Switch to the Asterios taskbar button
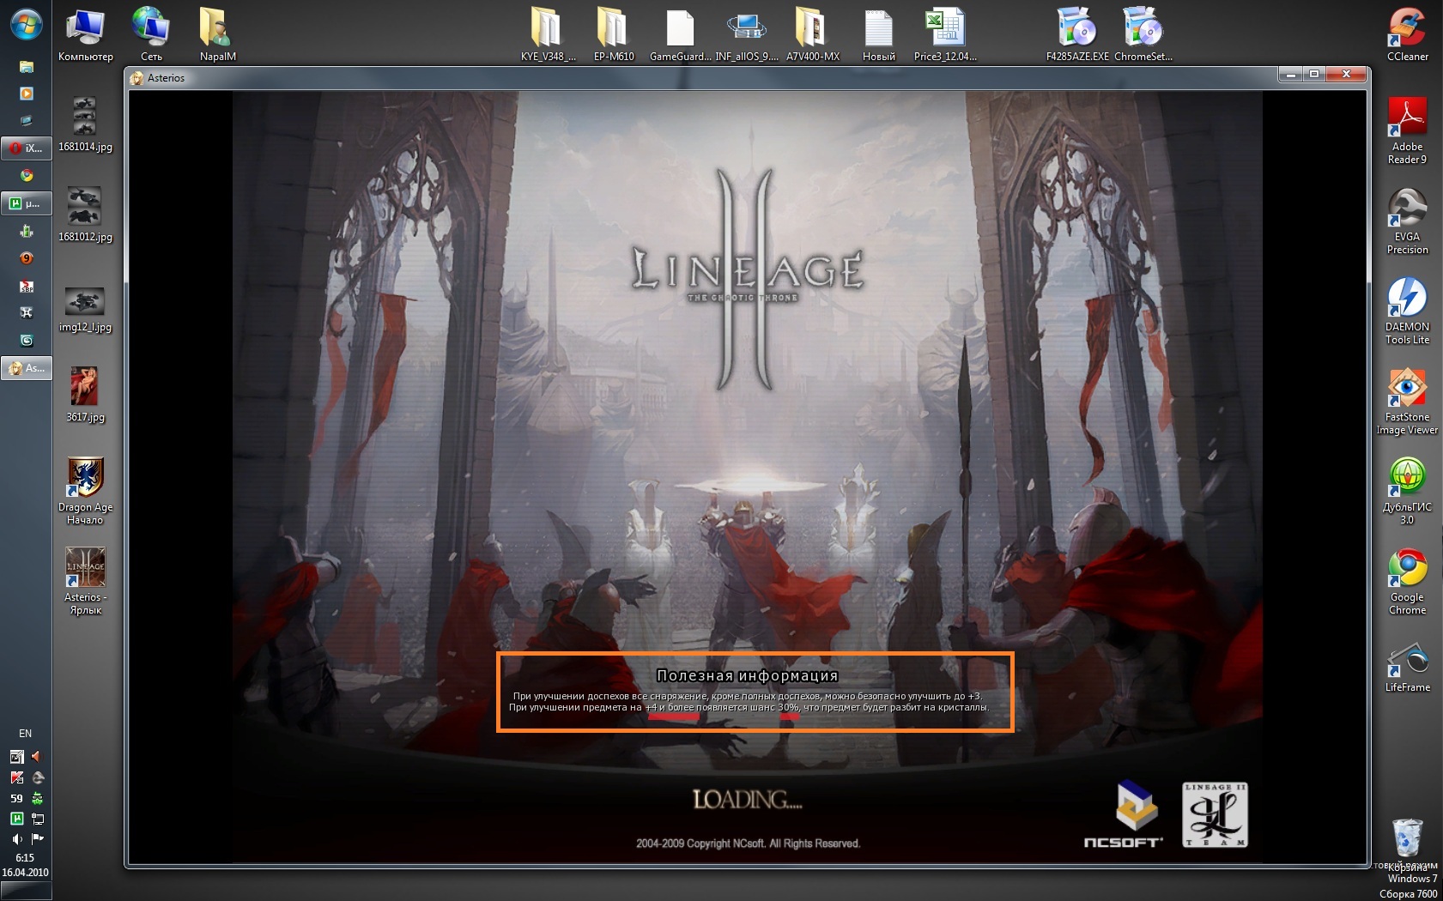1443x901 pixels. pos(26,368)
